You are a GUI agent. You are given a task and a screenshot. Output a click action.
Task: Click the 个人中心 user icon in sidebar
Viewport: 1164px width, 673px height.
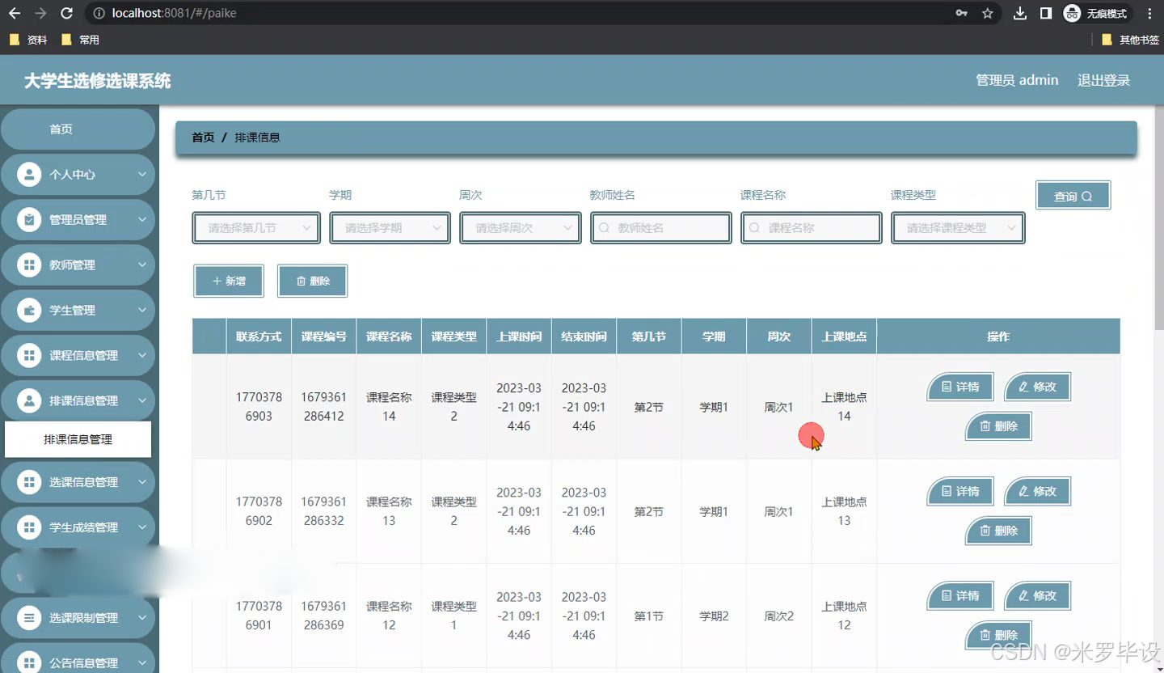[29, 174]
